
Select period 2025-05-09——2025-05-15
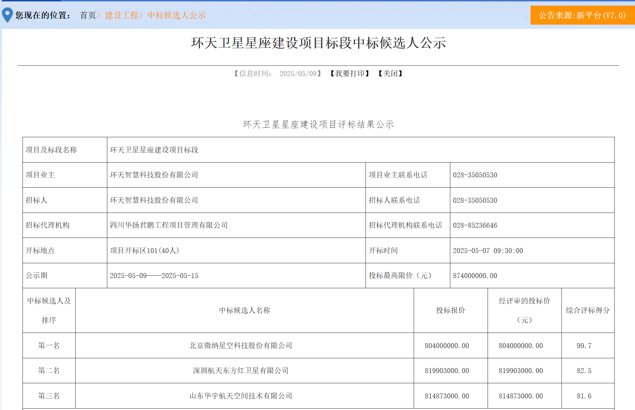154,276
